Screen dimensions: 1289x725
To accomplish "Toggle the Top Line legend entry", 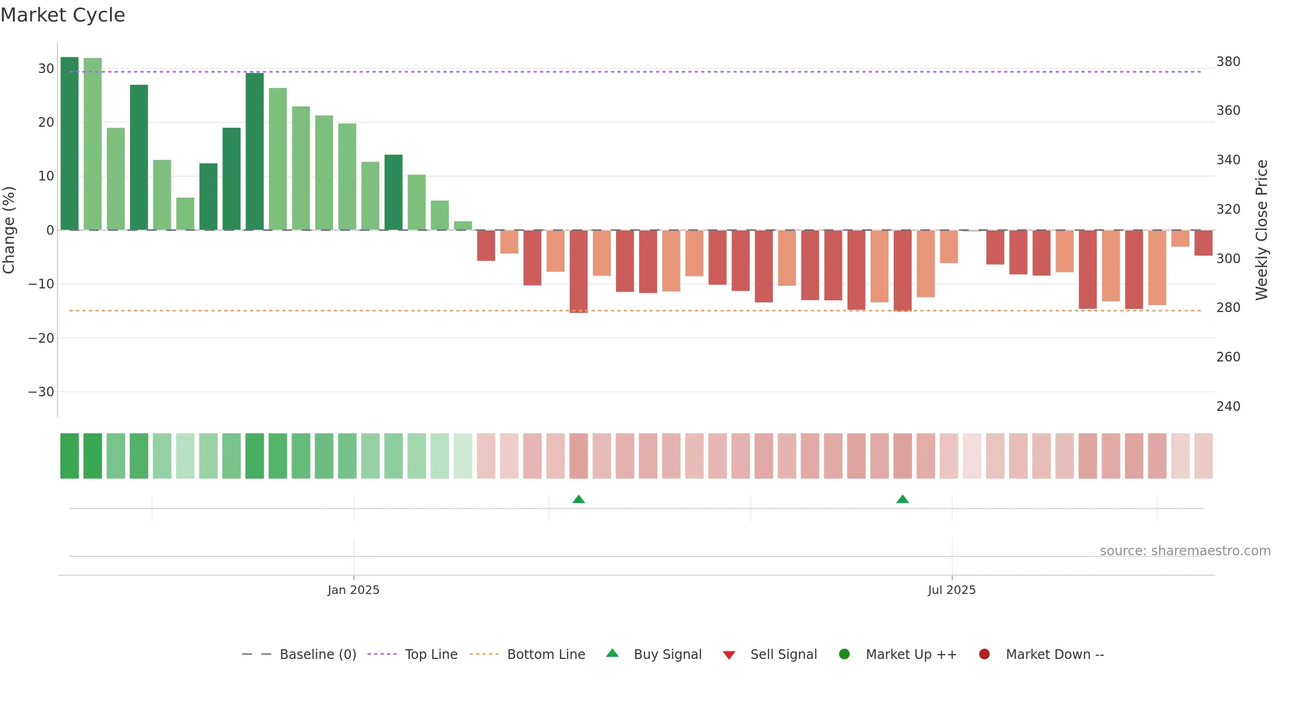I will 412,654.
